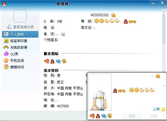Screen dimensions: 167x121
Task: Click the red penguin icon at popup card bottom
Action: click(98, 116)
